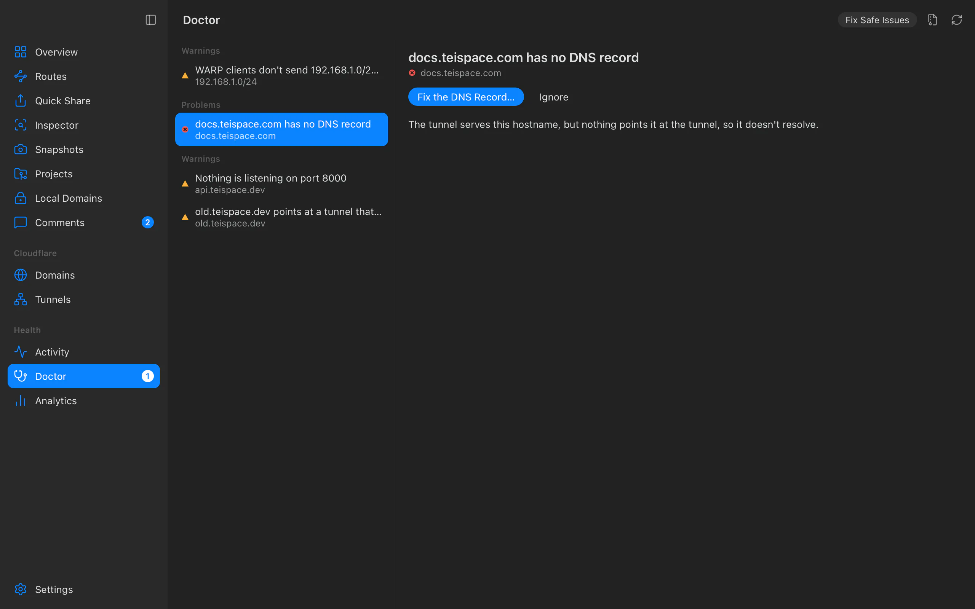Click Fix the DNS Record button
The image size is (975, 609).
click(x=466, y=97)
